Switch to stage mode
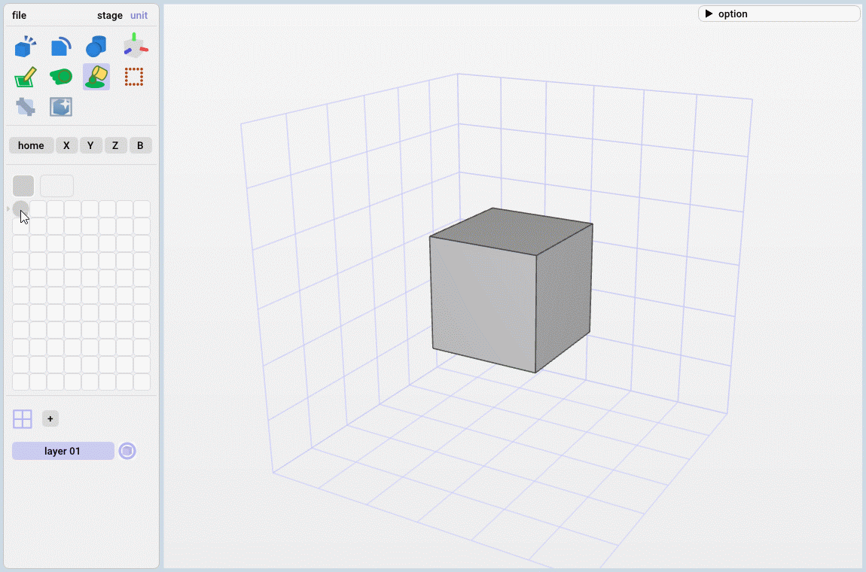 pos(110,16)
